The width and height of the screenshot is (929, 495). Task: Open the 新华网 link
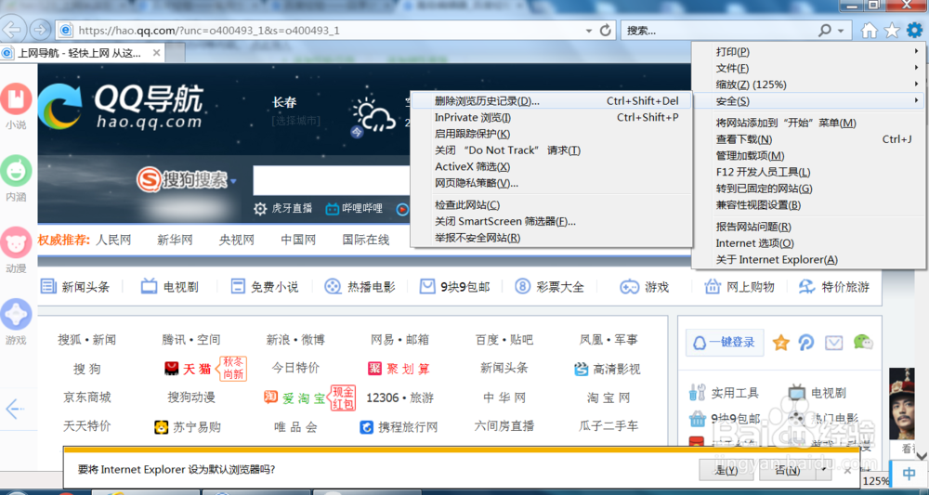coord(175,240)
